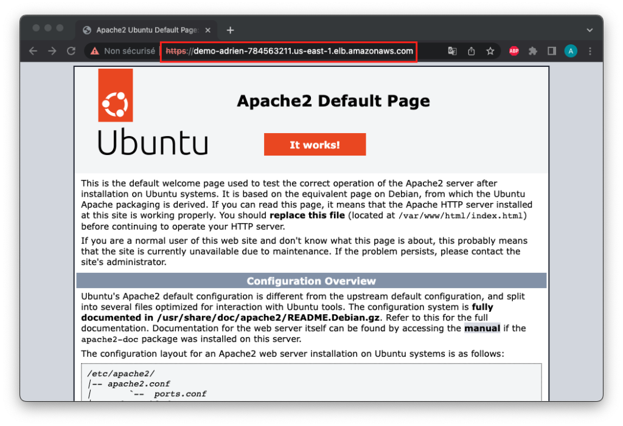Click the share page icon

pyautogui.click(x=472, y=51)
